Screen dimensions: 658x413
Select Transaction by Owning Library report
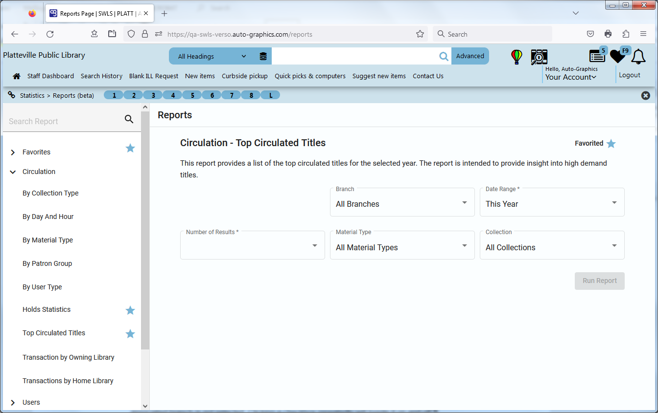click(x=69, y=357)
